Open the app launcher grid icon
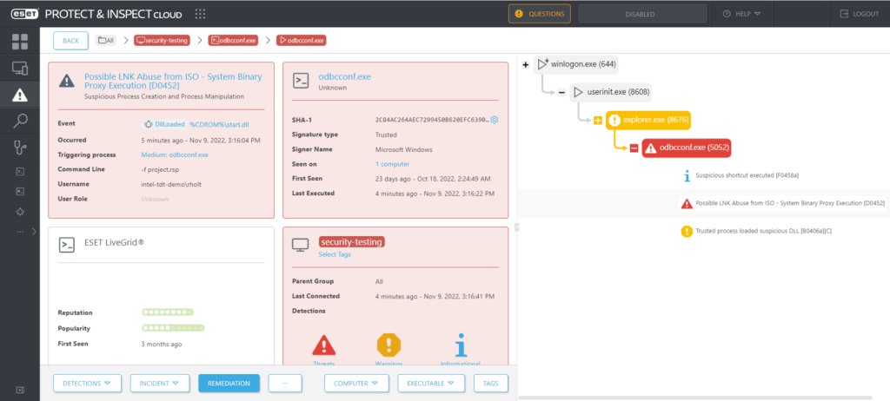The width and height of the screenshot is (890, 401). [201, 14]
